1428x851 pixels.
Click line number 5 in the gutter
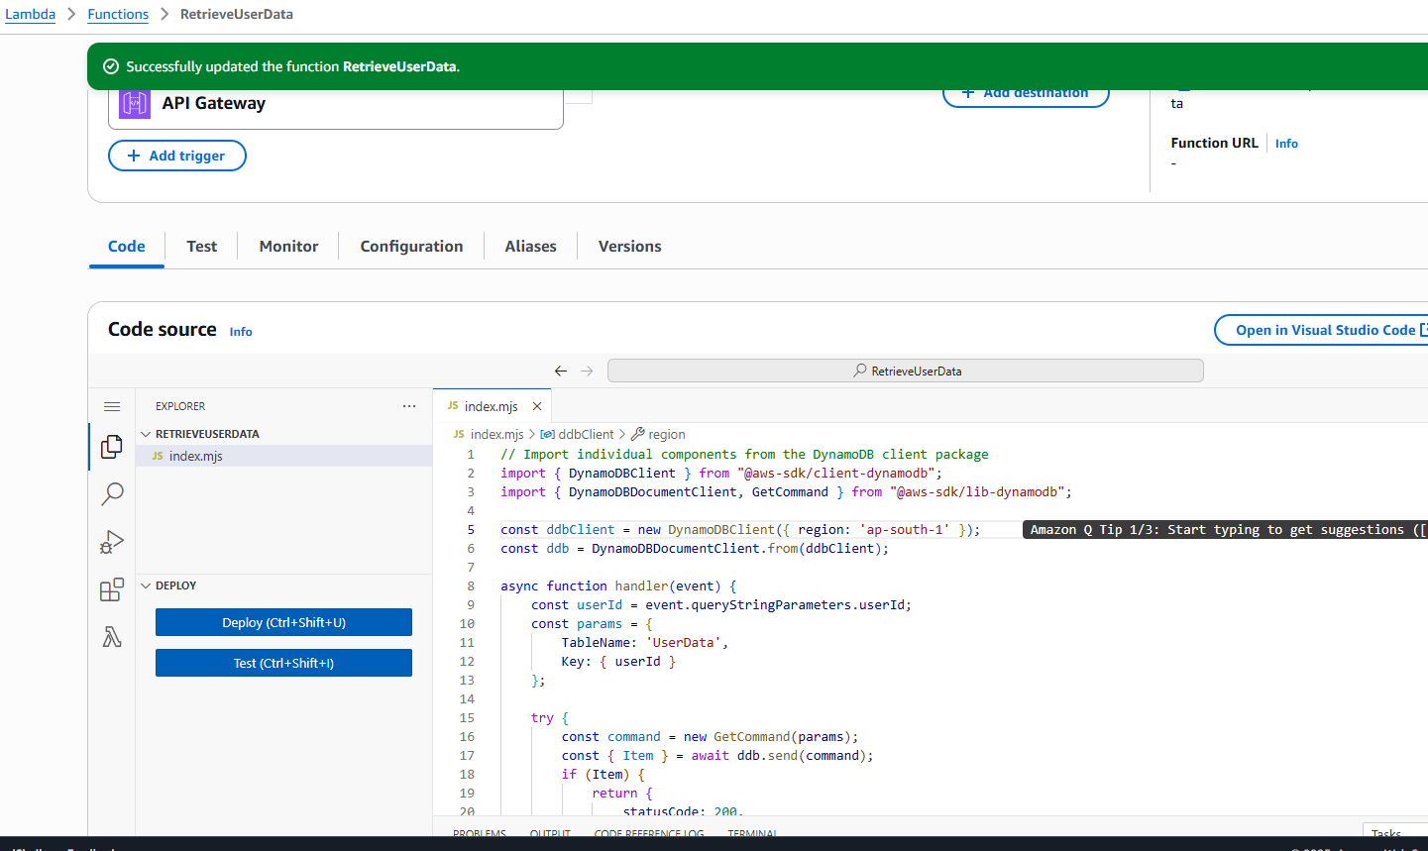(471, 529)
